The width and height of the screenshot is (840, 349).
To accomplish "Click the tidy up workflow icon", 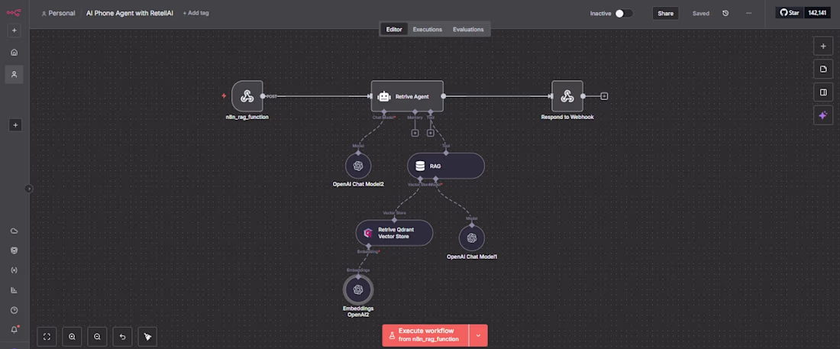I will coord(148,337).
